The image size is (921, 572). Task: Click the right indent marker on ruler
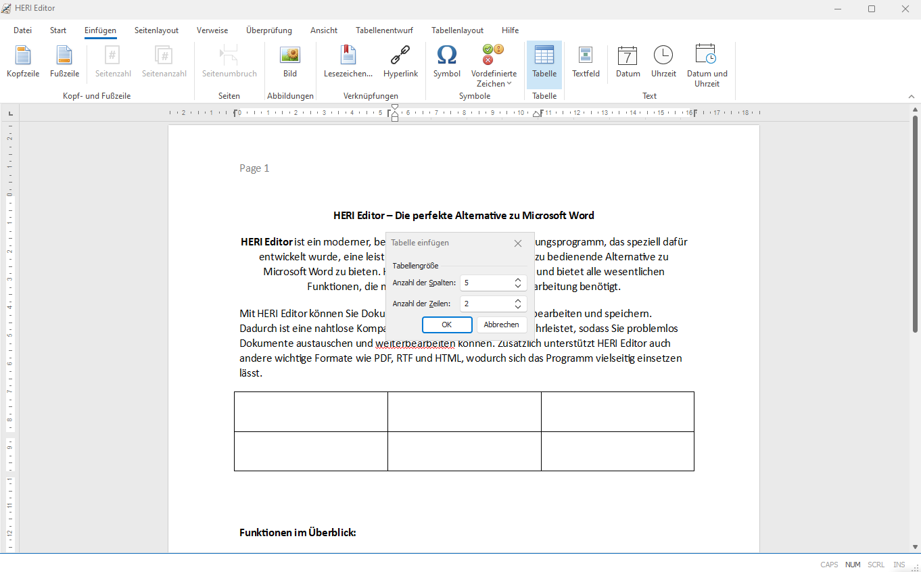point(536,114)
